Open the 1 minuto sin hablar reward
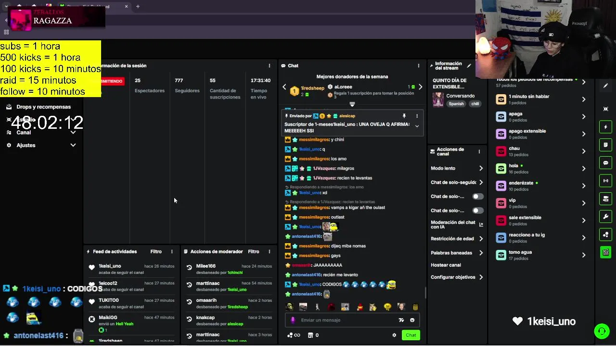616x346 pixels. (541, 99)
